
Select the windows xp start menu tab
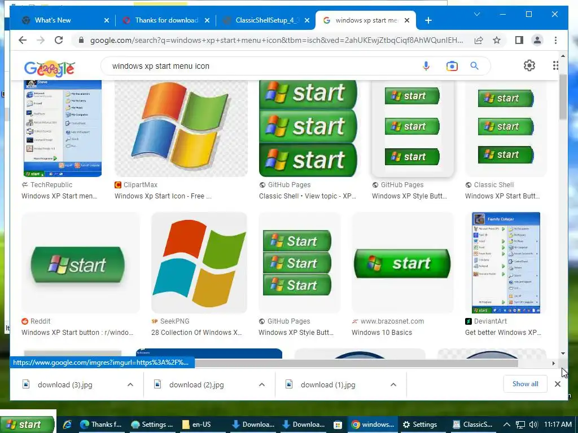pyautogui.click(x=365, y=20)
